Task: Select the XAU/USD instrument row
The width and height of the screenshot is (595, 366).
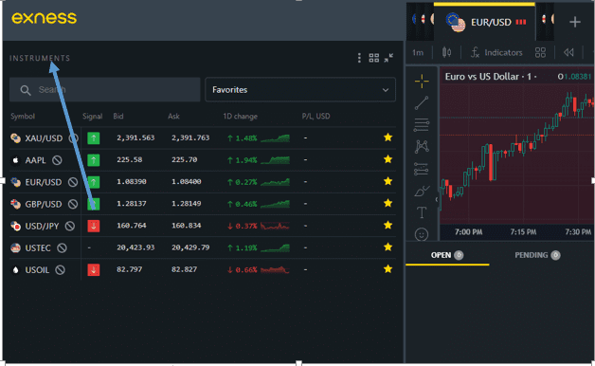Action: pyautogui.click(x=203, y=137)
